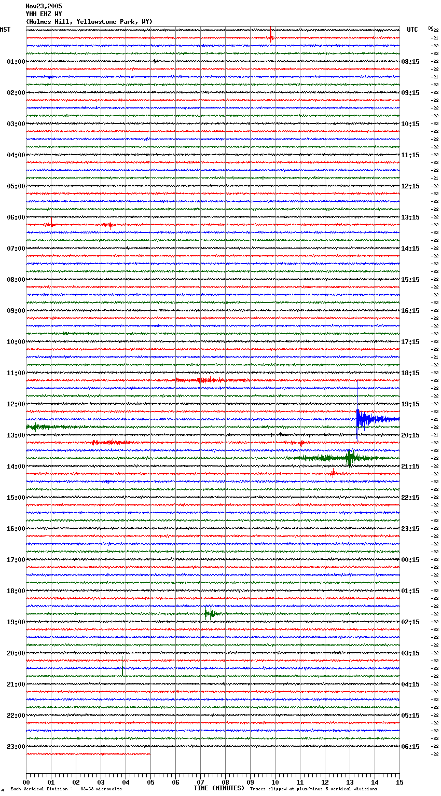Click minute 10 on the bottom axis
441x796 pixels.
[275, 782]
